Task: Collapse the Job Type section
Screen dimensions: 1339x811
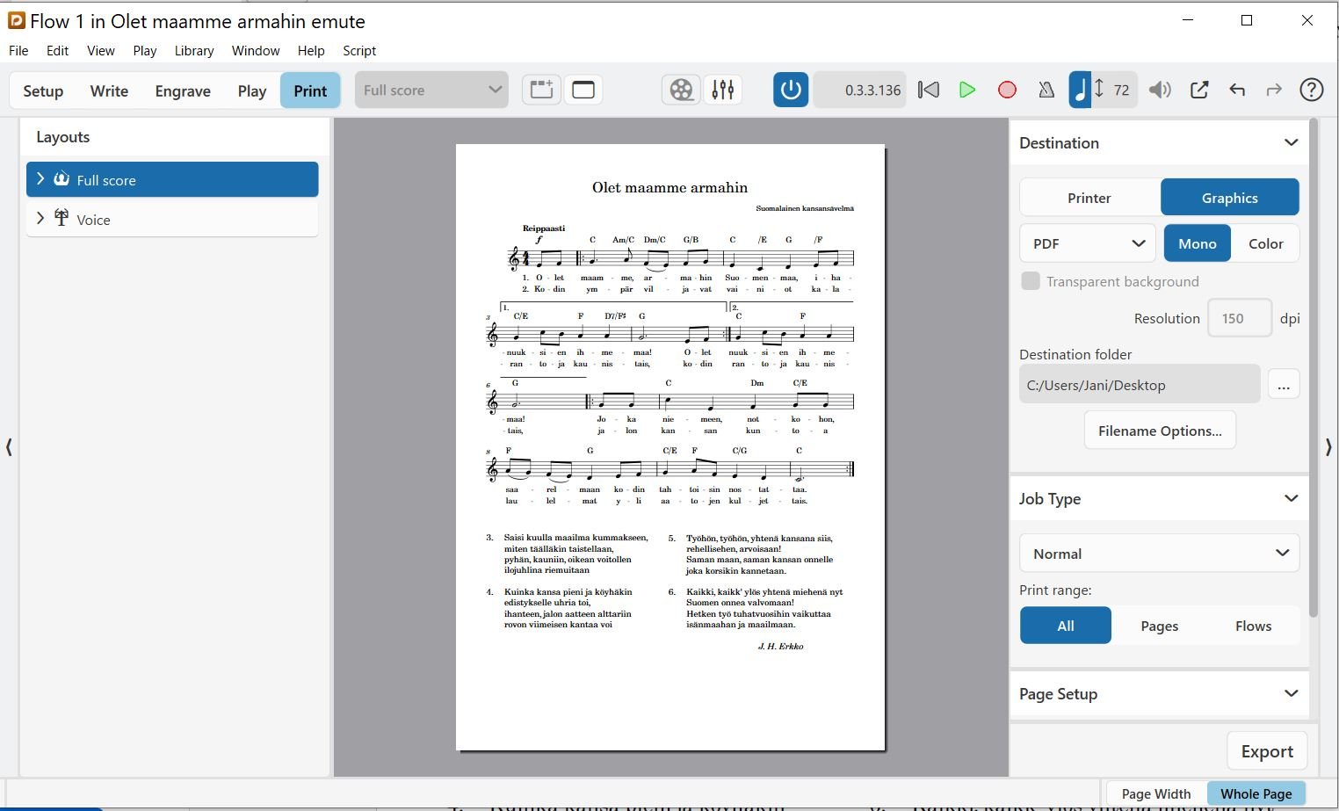Action: tap(1291, 498)
